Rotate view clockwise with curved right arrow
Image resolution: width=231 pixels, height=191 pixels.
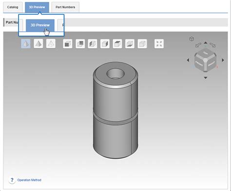coord(212,45)
